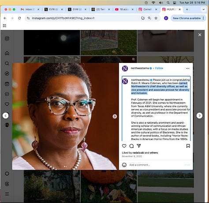Screen dimensions: 209x203
Task: Open Search in Instagram sidebar
Action: click(x=7, y=63)
